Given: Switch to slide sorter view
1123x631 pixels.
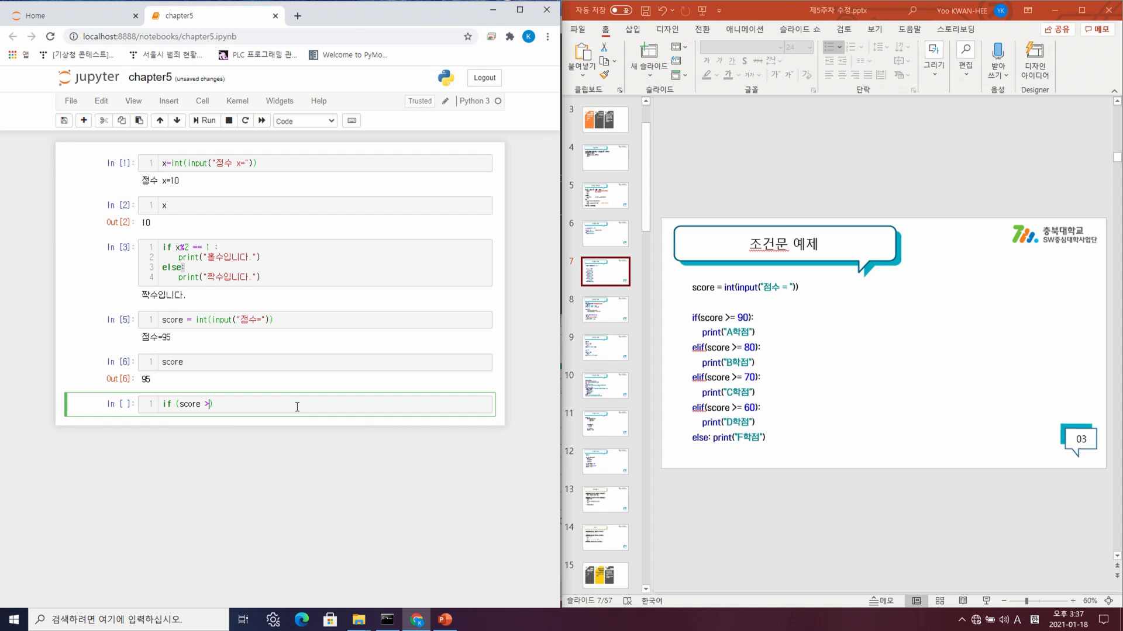Looking at the screenshot, I should click(939, 601).
